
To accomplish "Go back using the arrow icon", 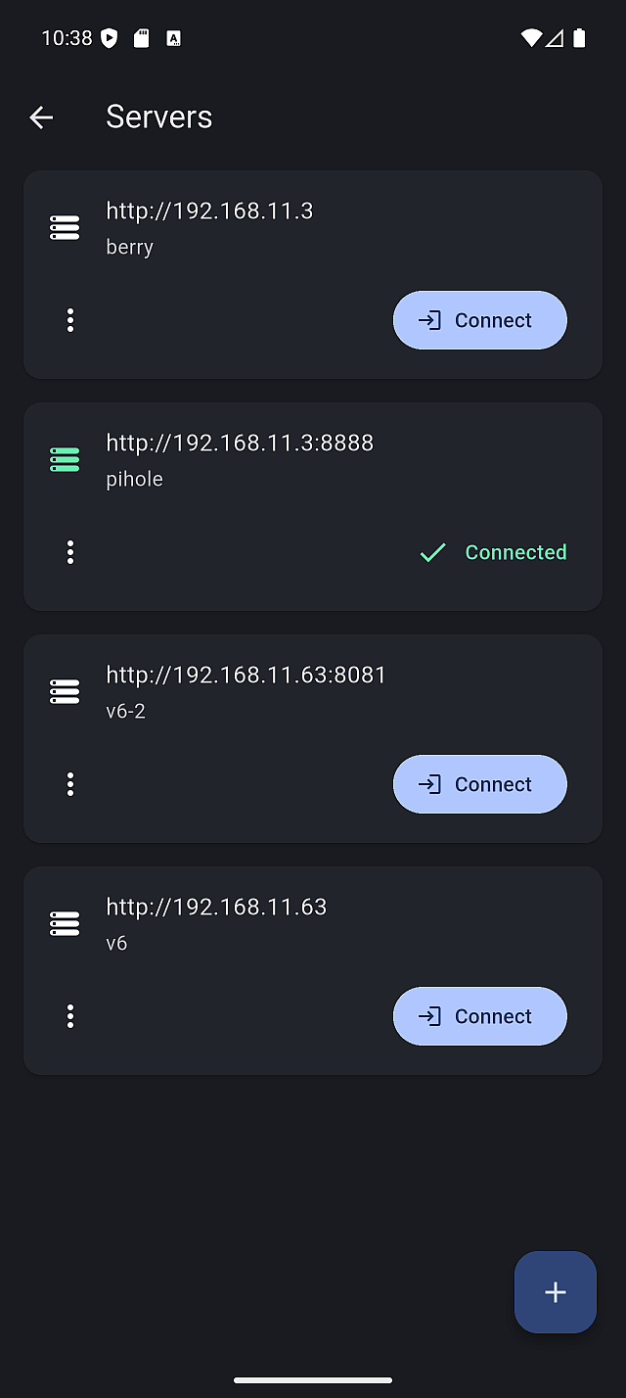I will 41,117.
